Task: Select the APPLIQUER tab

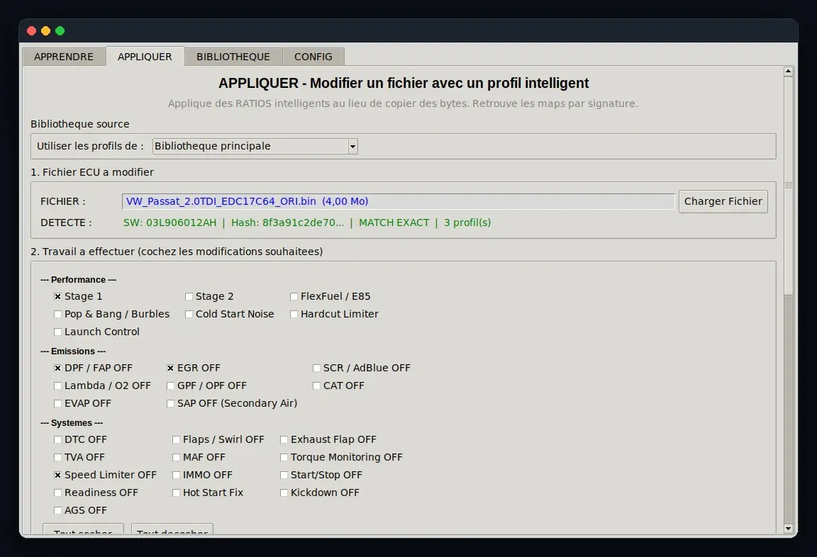Action: (145, 57)
